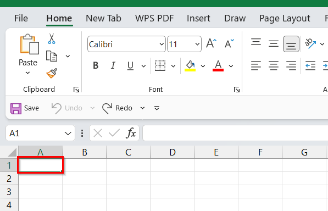Image resolution: width=328 pixels, height=211 pixels.
Task: Confirm entry with the checkmark icon
Action: tap(114, 133)
